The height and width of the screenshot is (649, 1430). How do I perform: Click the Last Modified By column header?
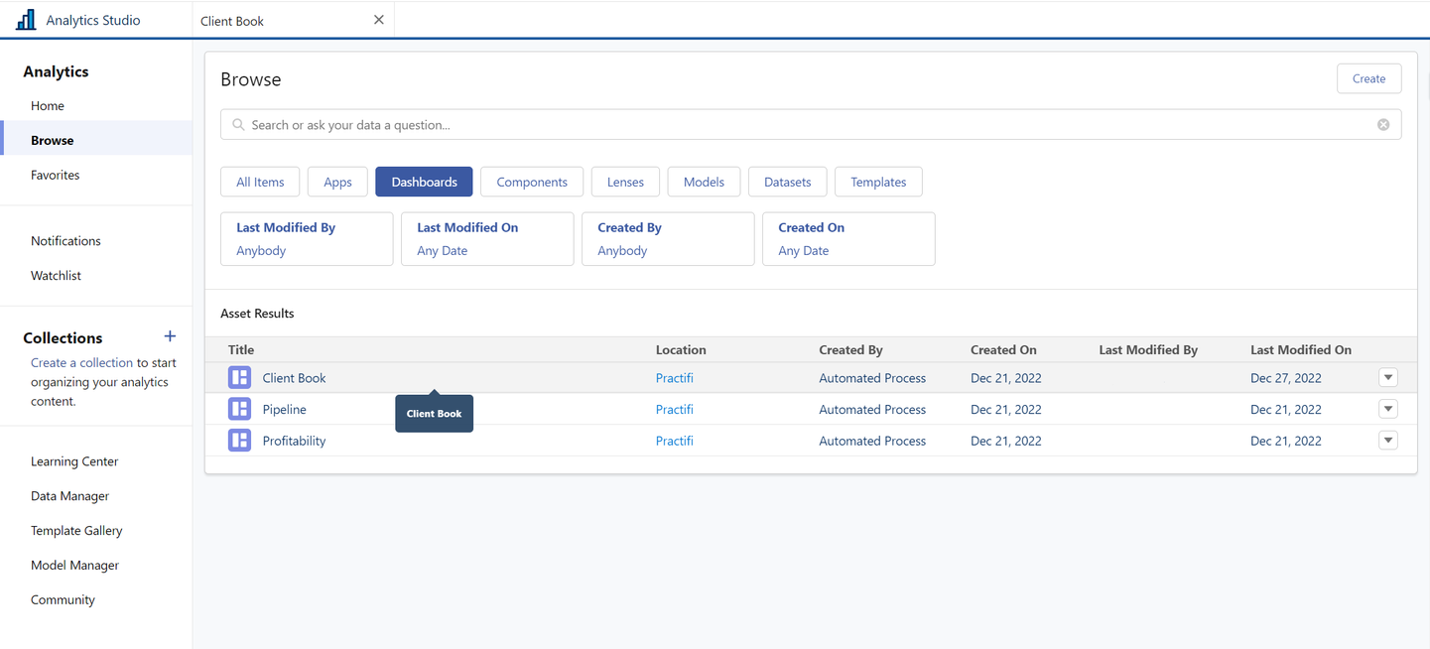1148,349
